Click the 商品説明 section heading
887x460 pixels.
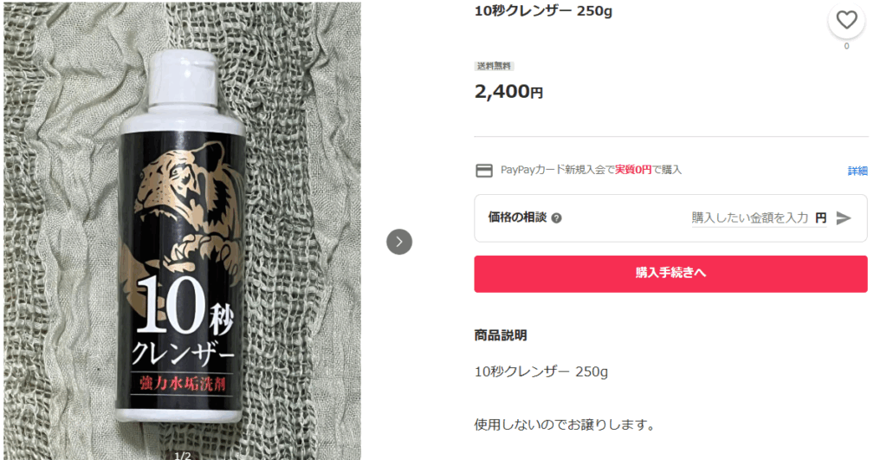point(501,335)
